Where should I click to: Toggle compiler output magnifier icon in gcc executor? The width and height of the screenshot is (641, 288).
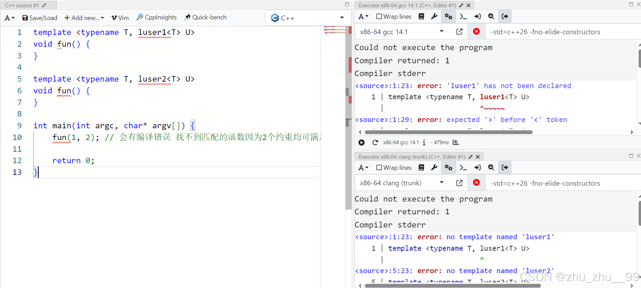(491, 17)
